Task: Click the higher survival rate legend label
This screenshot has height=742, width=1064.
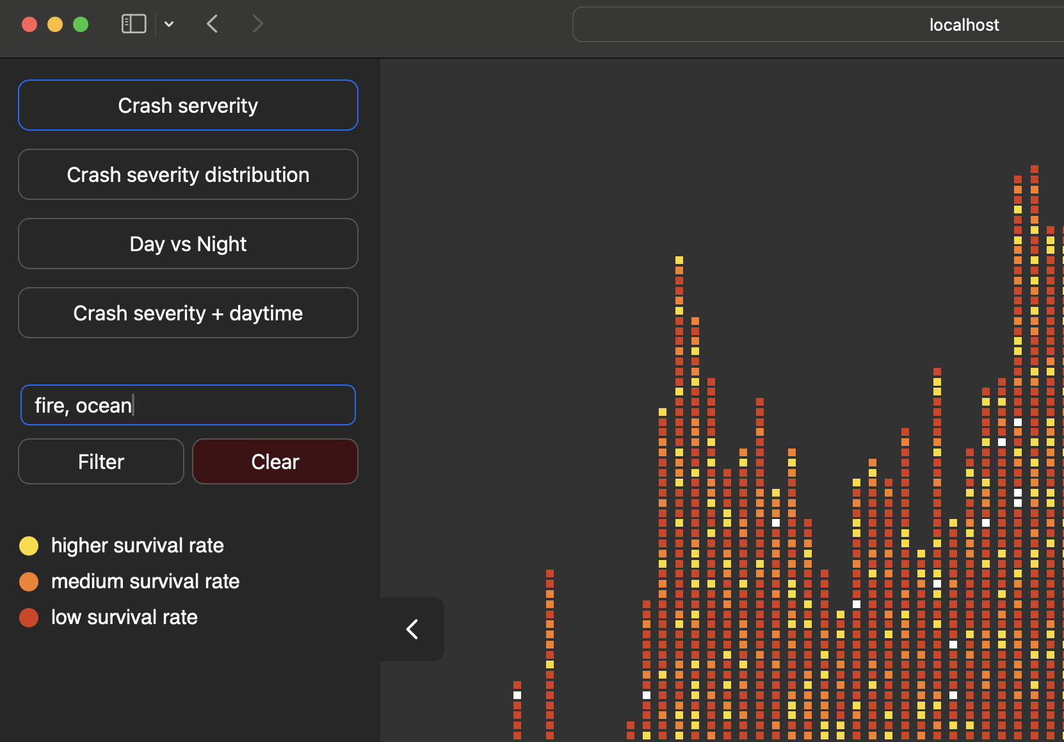Action: tap(137, 545)
